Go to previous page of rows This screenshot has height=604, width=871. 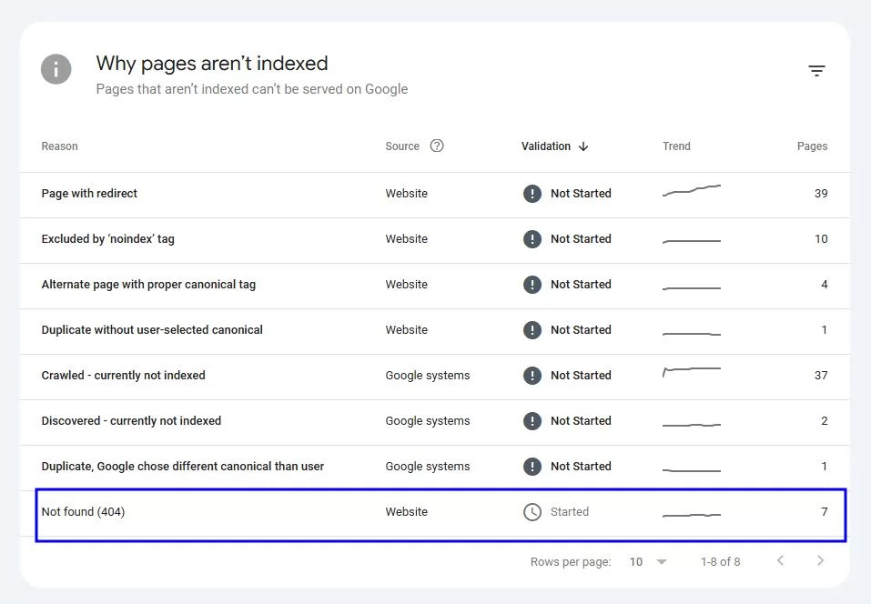pos(781,560)
